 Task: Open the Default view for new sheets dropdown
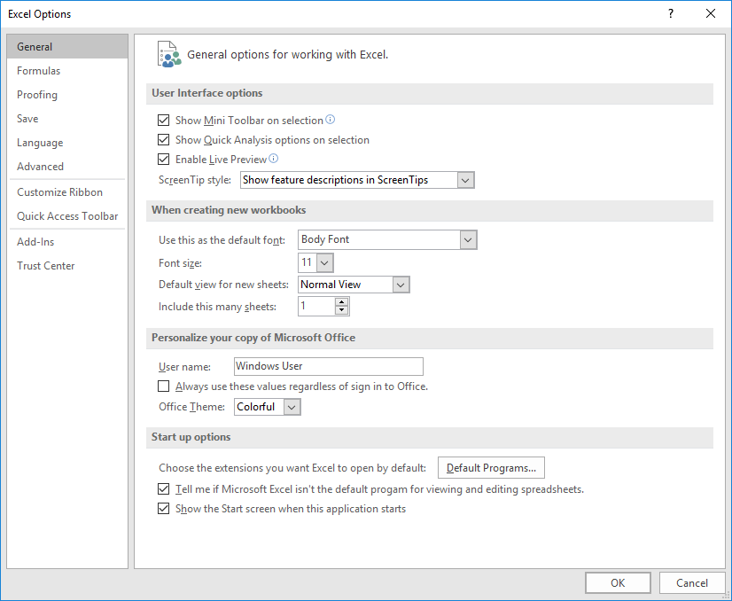pos(401,284)
